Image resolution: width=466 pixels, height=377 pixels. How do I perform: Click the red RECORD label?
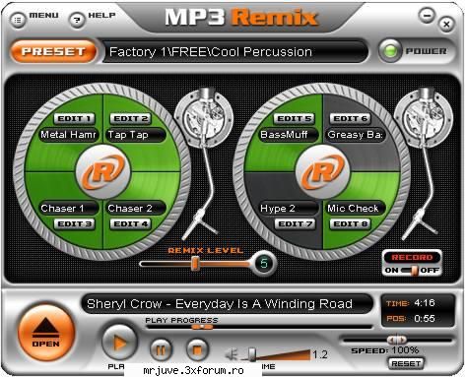coord(412,258)
